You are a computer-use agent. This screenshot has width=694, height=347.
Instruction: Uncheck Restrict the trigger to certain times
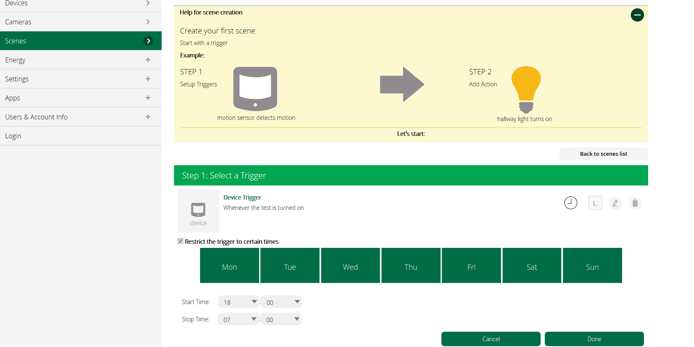coord(180,241)
